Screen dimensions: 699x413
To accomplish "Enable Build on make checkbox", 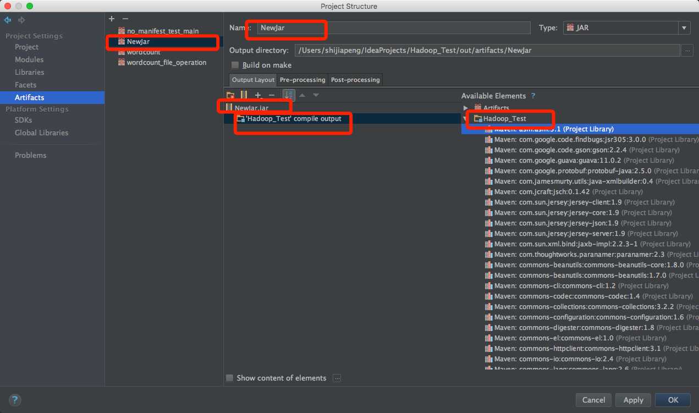I will 235,65.
